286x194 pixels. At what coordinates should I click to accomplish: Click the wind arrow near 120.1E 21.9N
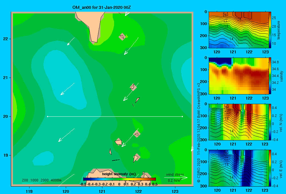coord(71,41)
